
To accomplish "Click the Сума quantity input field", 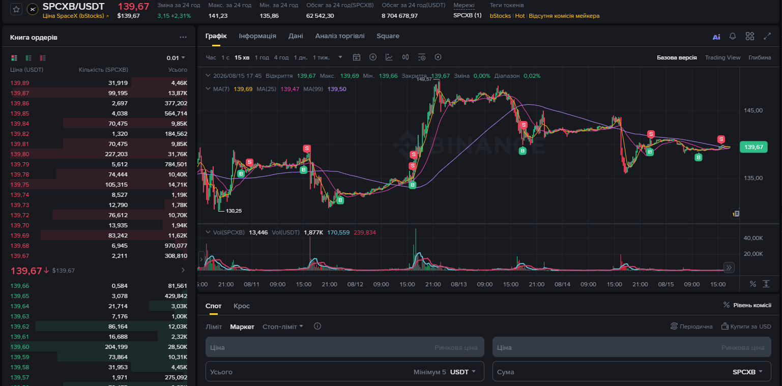I will (x=631, y=371).
